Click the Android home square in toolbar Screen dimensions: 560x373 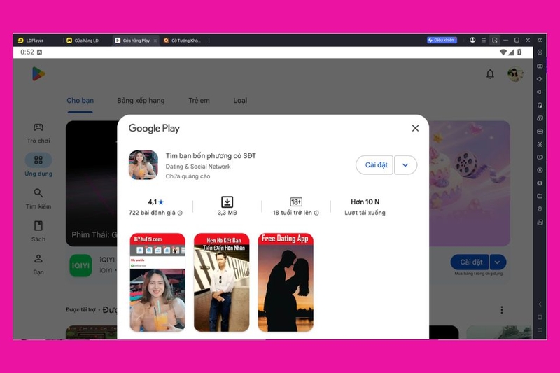coord(540,317)
